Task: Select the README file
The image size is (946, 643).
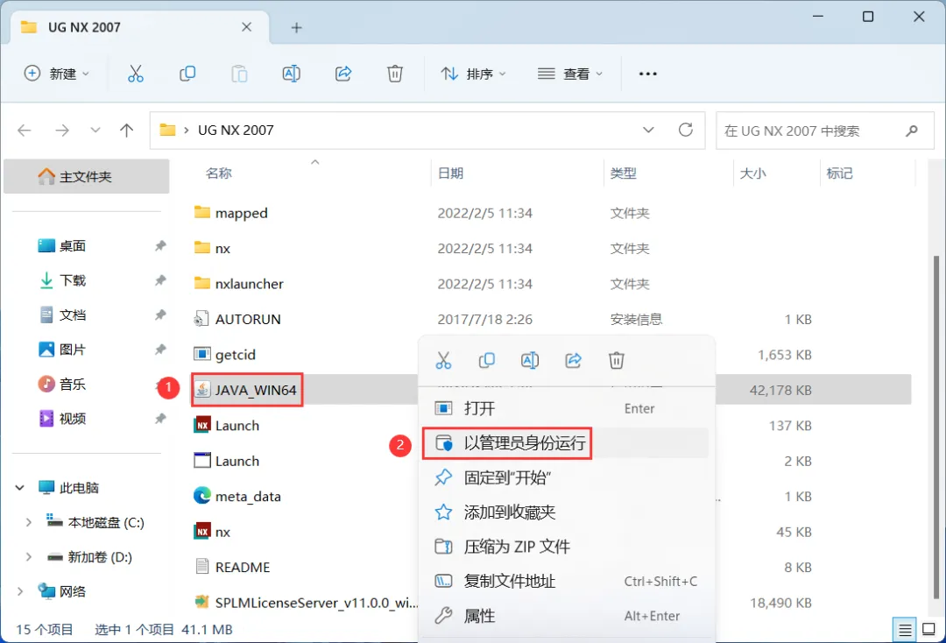Action: pyautogui.click(x=232, y=567)
